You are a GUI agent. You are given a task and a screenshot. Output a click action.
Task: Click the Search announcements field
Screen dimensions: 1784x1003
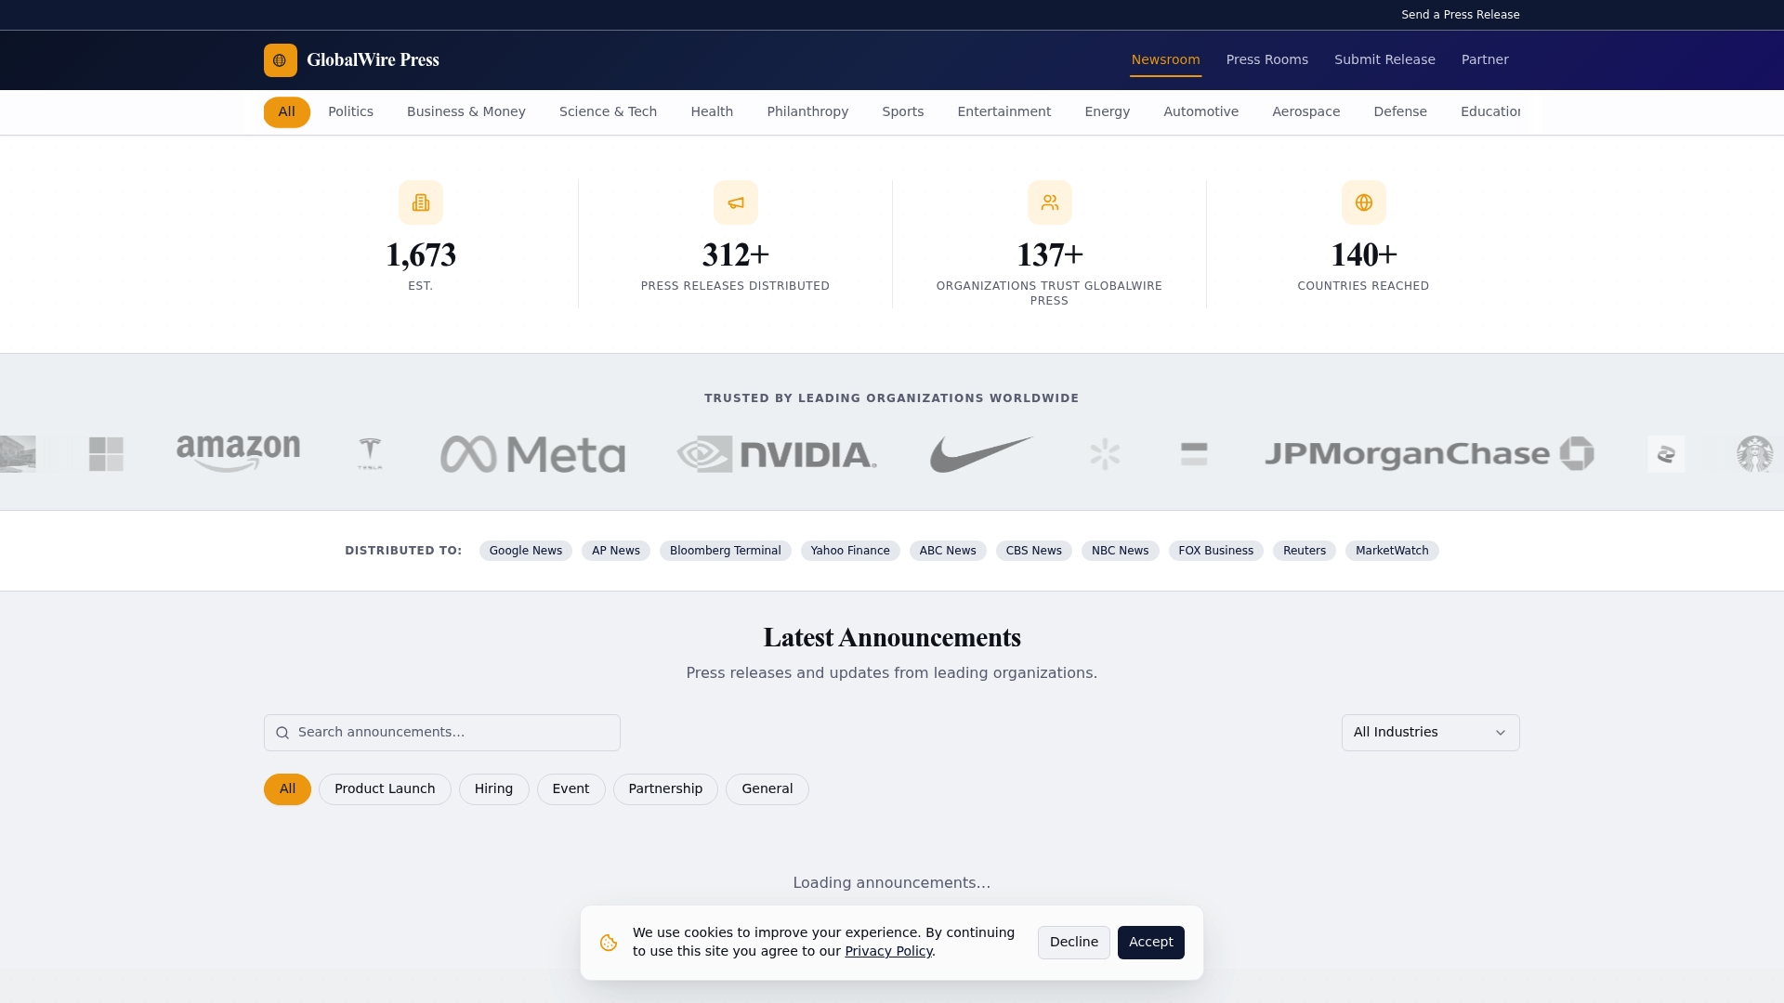click(x=442, y=733)
